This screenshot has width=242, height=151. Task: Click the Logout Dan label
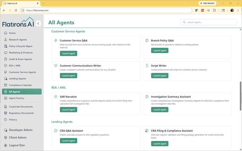click(17, 145)
